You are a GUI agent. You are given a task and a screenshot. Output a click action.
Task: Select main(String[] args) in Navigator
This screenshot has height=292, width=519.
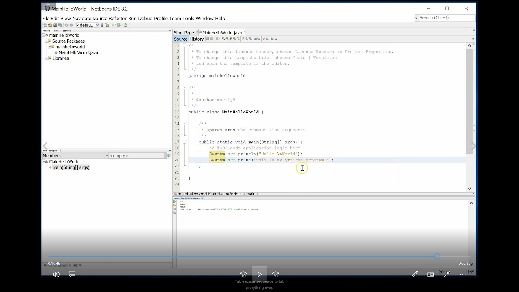click(x=71, y=167)
